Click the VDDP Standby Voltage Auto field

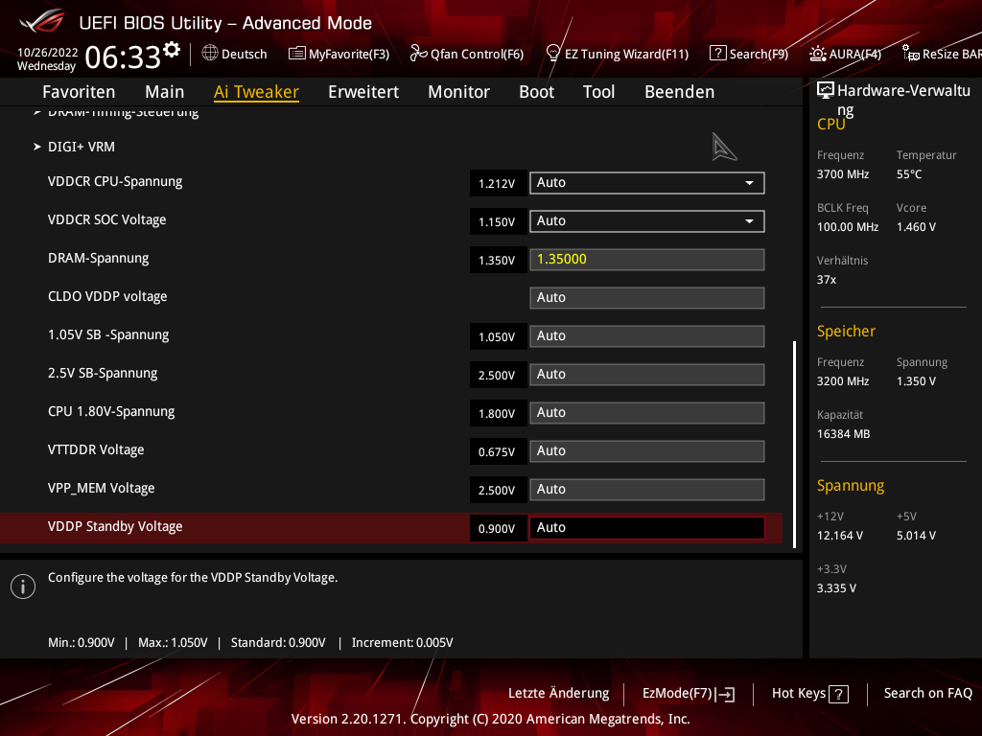tap(647, 528)
